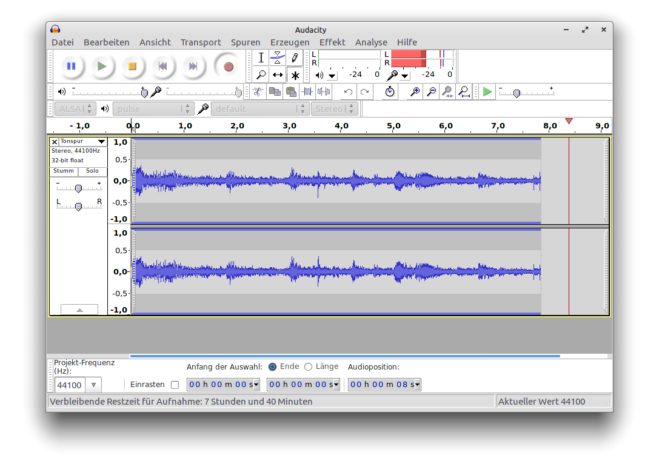Open the Transport menu
The image size is (659, 464).
click(x=201, y=42)
